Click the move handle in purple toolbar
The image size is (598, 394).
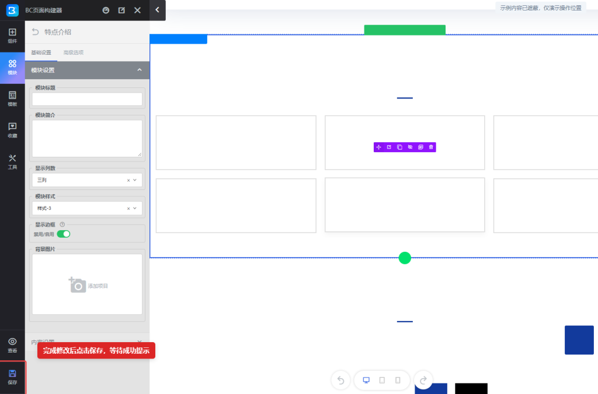click(x=378, y=147)
